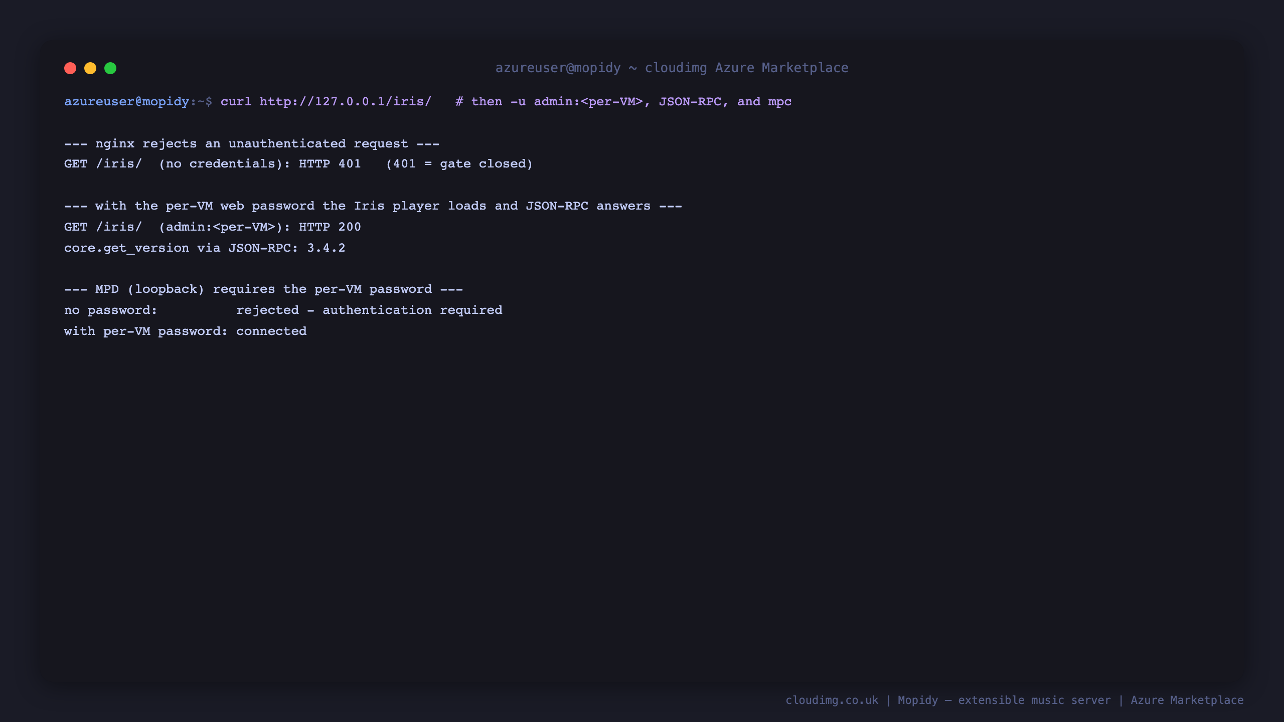Click the footer 'cloudimg.co.uk | Mopidy — extensible music server | Azure Marketplace'
1284x722 pixels.
click(x=1015, y=700)
